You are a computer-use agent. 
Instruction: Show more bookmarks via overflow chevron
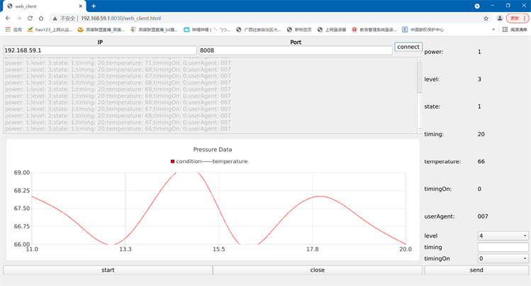click(x=493, y=30)
